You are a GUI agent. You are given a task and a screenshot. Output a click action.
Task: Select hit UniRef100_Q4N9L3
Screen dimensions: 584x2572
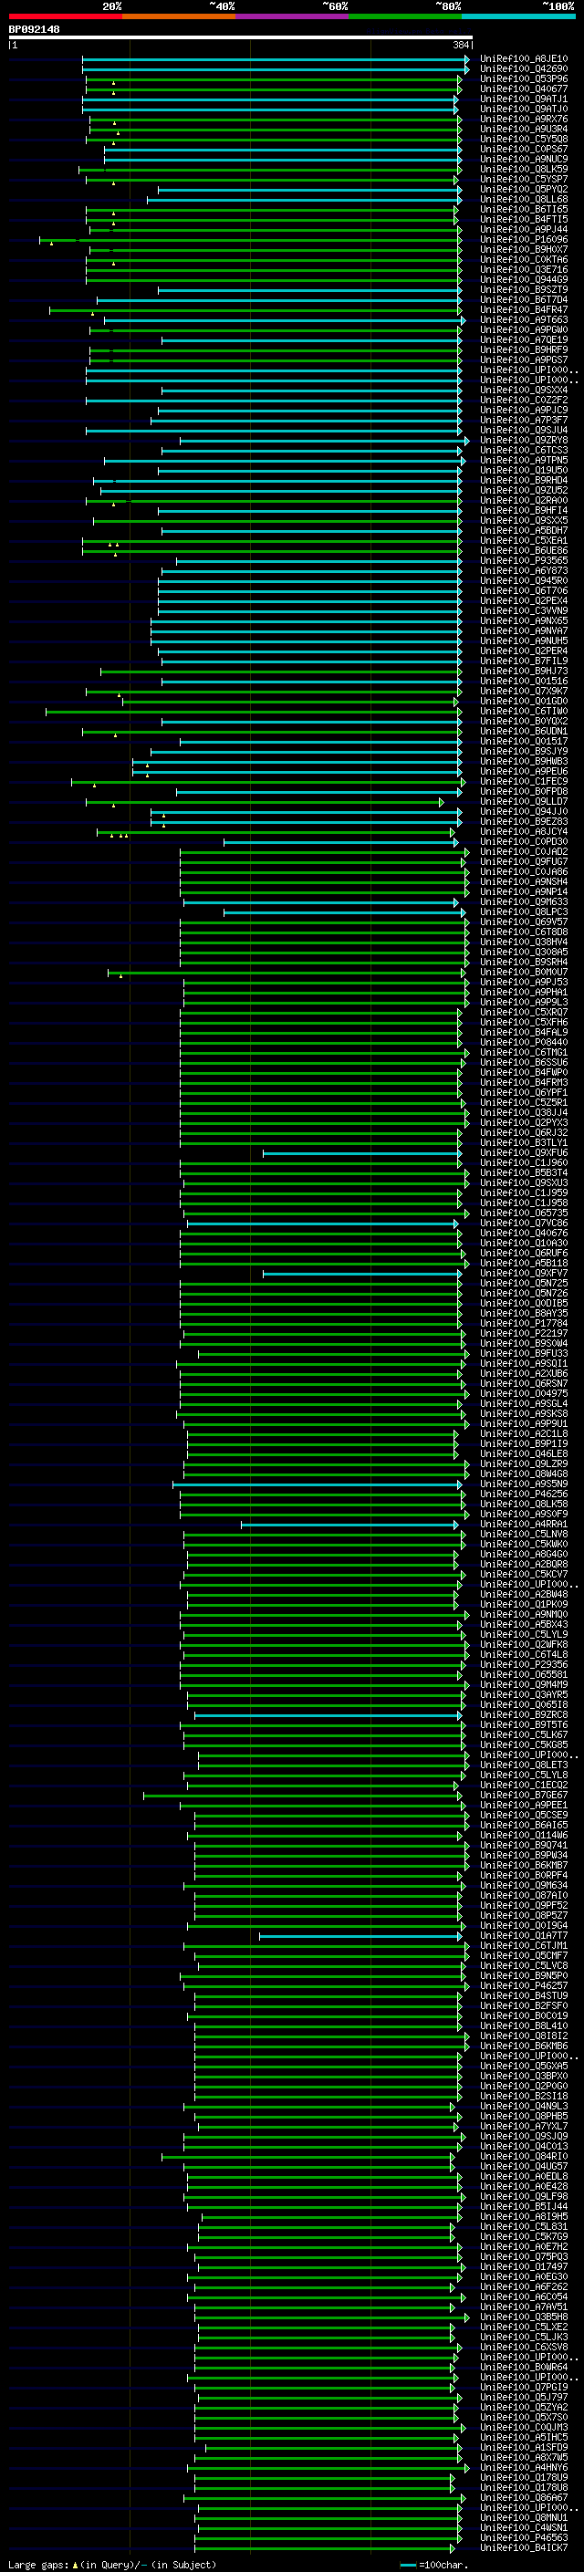523,2106
